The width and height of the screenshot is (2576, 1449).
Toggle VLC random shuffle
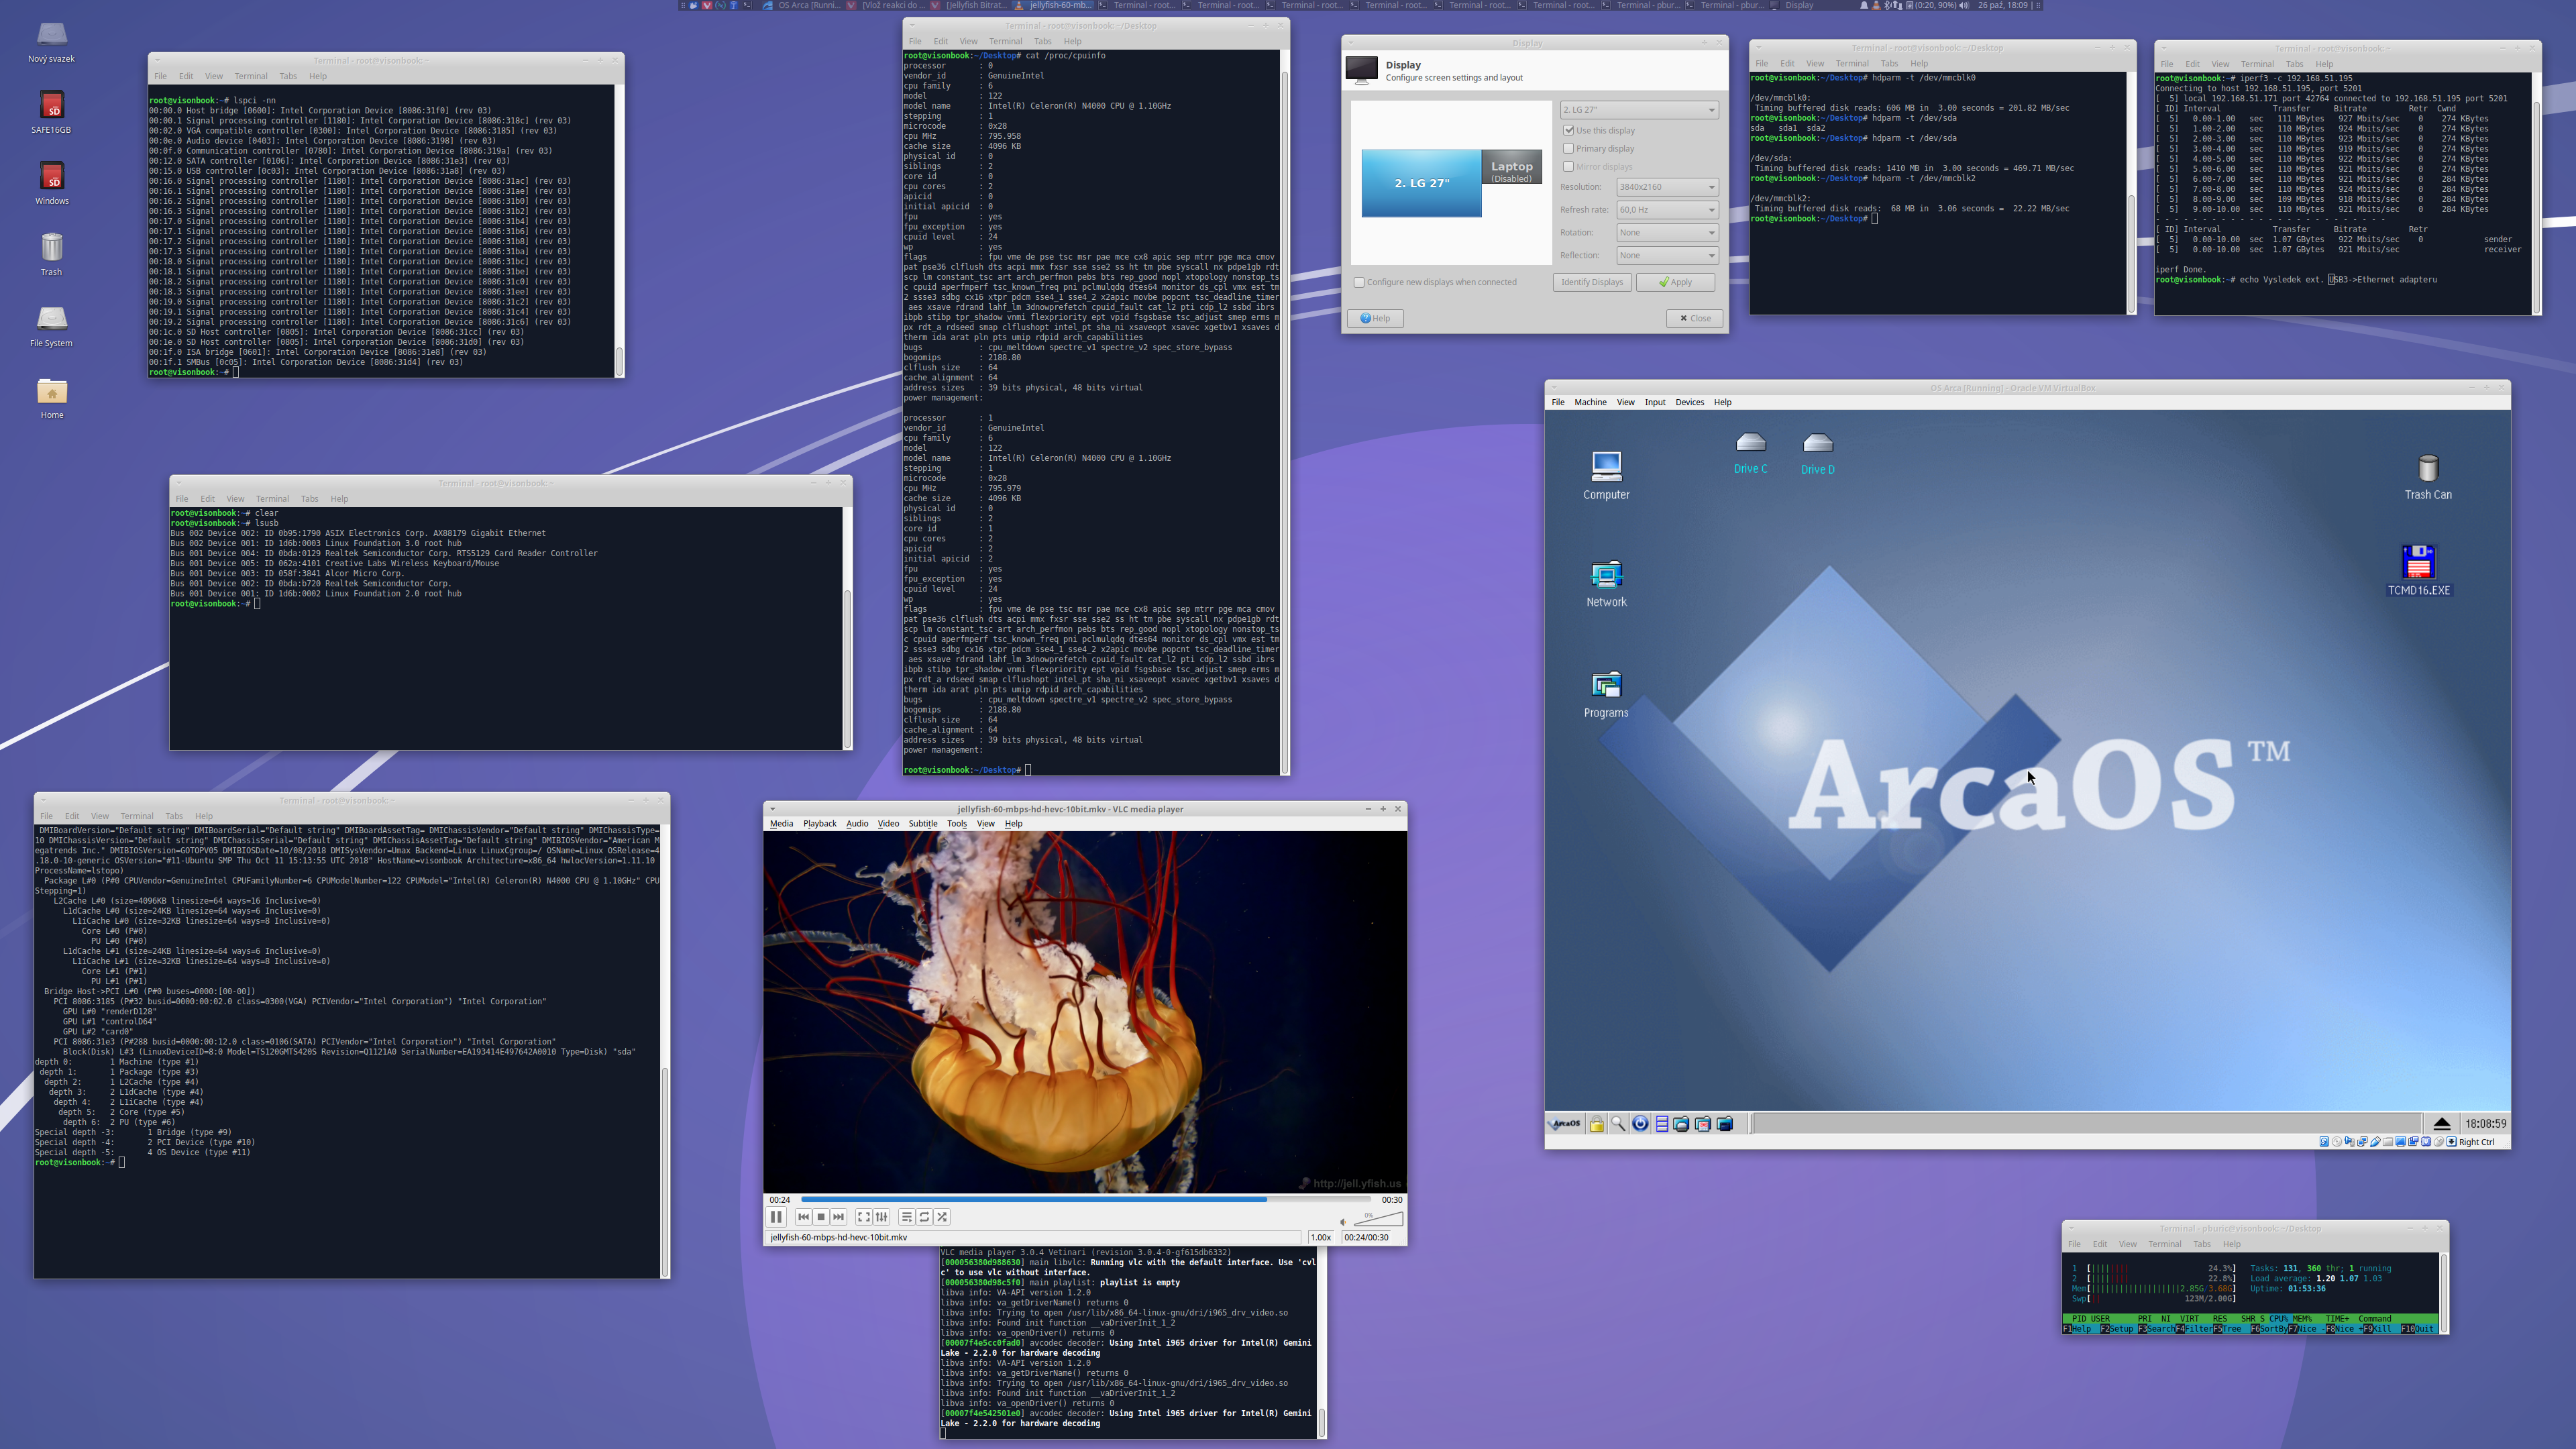[942, 1217]
